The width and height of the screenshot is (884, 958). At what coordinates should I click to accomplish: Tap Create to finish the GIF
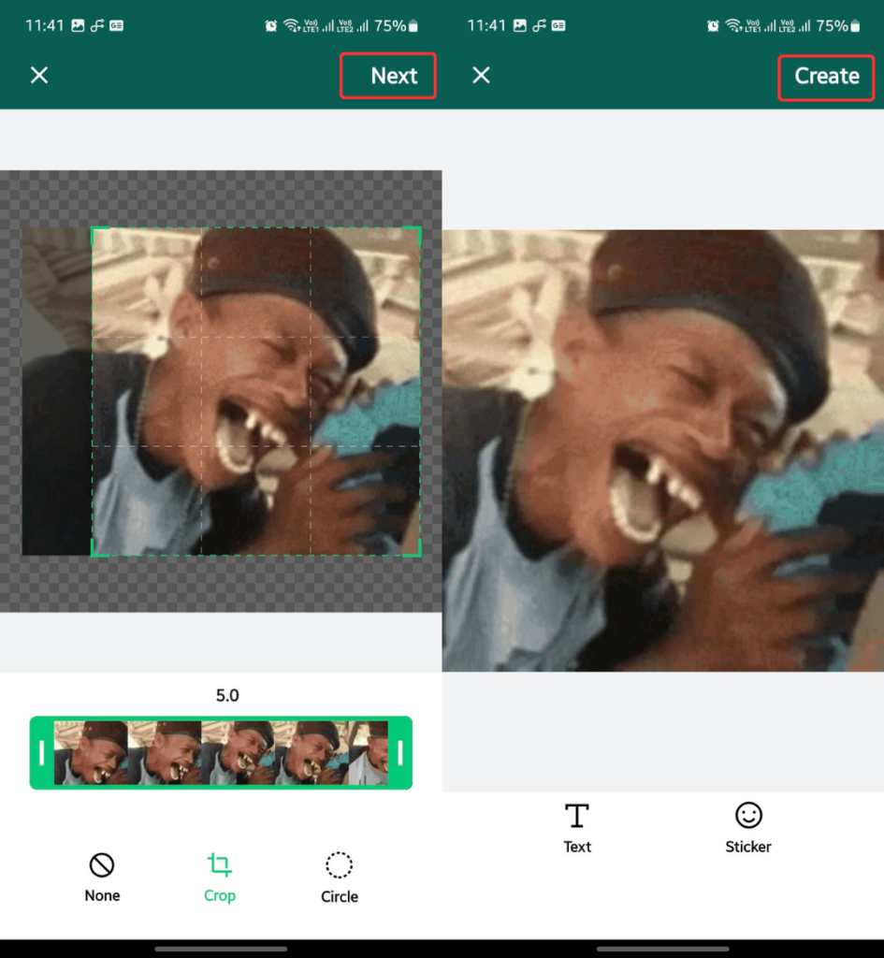pyautogui.click(x=826, y=79)
